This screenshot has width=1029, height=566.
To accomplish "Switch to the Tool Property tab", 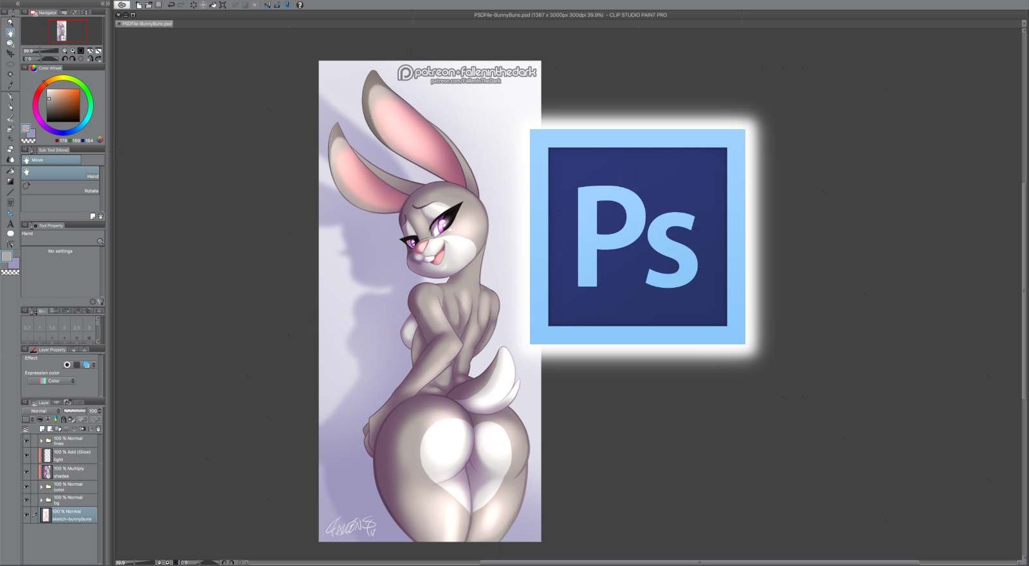I will (47, 226).
